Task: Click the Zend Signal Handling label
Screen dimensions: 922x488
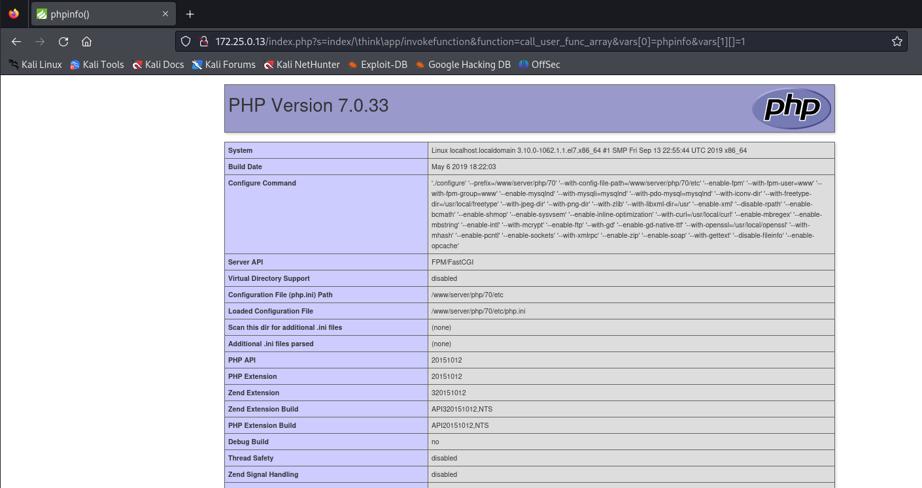Action: point(264,474)
